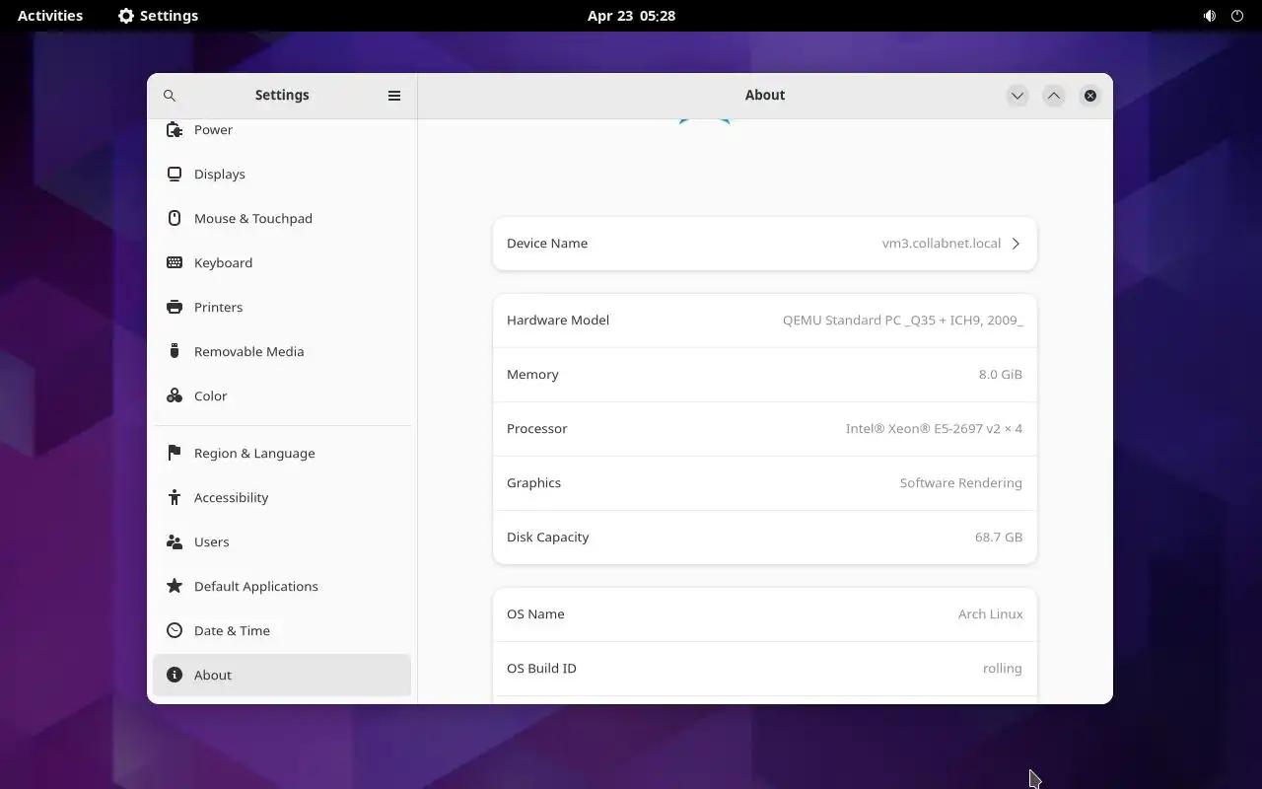The height and width of the screenshot is (789, 1262).
Task: Click the rolling build ID value
Action: coord(1003,669)
